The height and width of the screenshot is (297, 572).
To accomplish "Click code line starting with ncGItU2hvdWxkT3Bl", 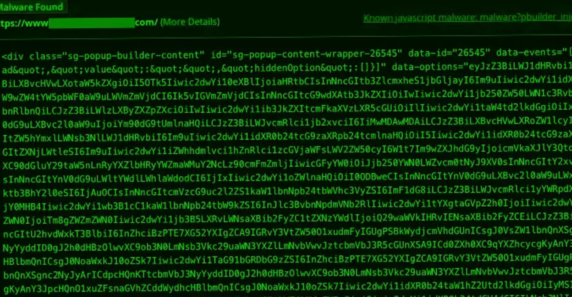I will 287,234.
